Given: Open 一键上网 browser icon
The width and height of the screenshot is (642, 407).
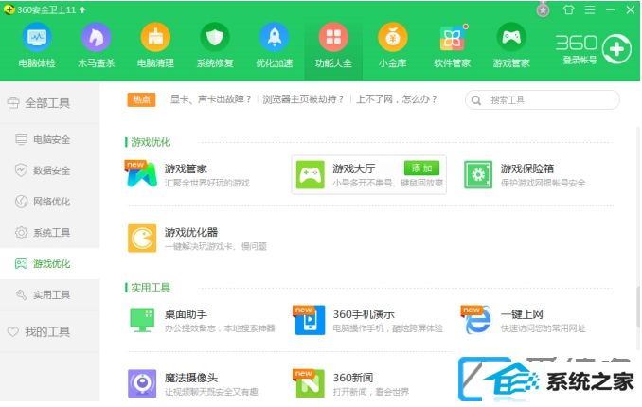Looking at the screenshot, I should tap(477, 320).
